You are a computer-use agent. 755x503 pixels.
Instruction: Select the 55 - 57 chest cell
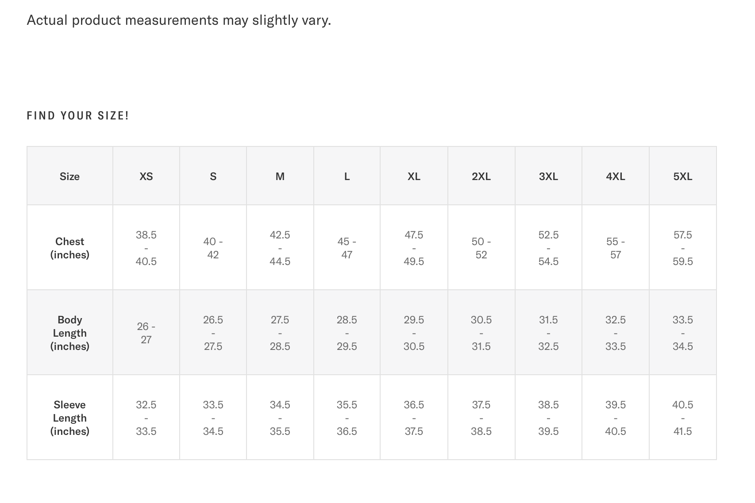pos(615,248)
